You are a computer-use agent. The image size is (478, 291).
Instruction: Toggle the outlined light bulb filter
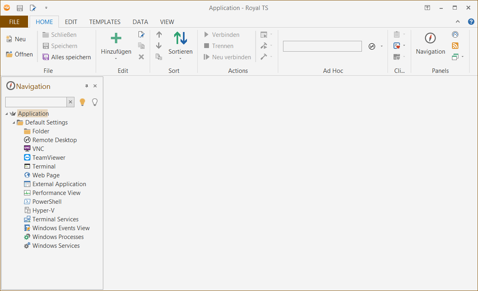(x=95, y=102)
